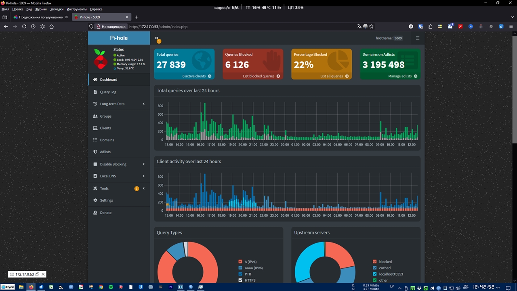This screenshot has width=517, height=291.
Task: Click the Groups sidebar icon
Action: coord(95,116)
